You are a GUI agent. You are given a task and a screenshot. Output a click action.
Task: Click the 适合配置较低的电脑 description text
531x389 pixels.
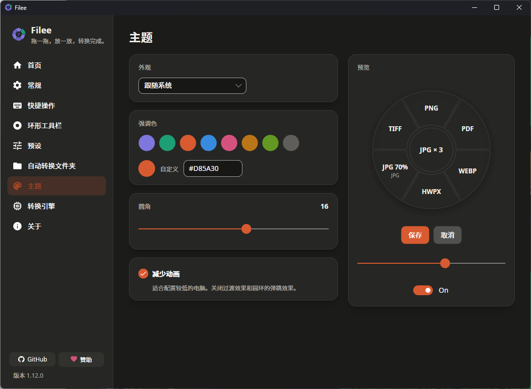(225, 288)
